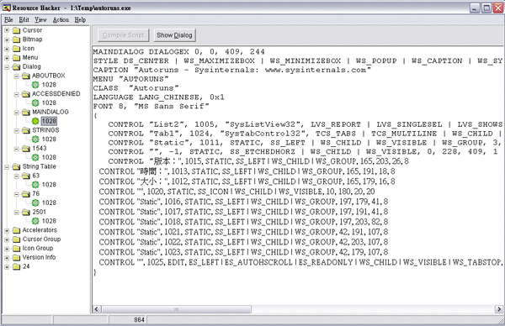Expand the Menu tree node
505x326 pixels.
7,58
